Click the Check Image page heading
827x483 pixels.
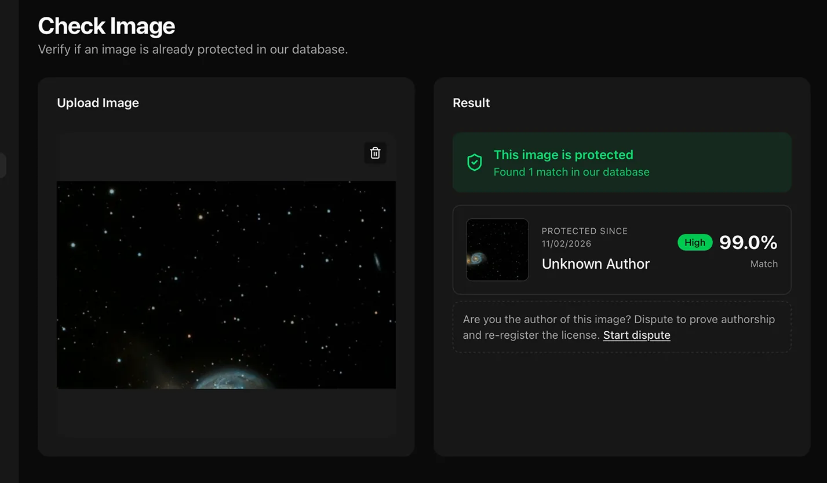107,26
